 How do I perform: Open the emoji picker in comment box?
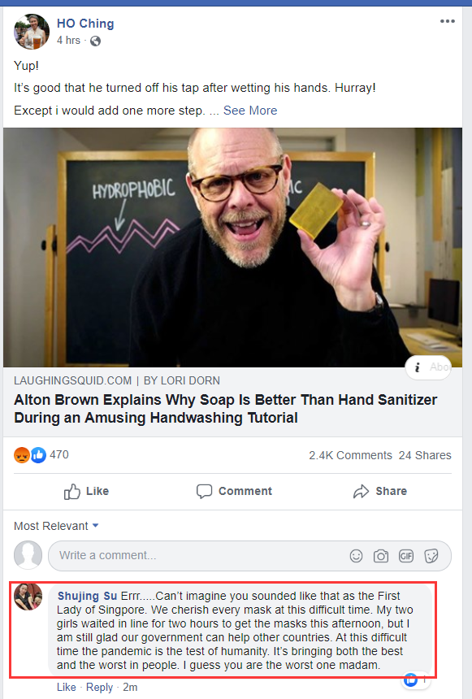click(x=356, y=556)
